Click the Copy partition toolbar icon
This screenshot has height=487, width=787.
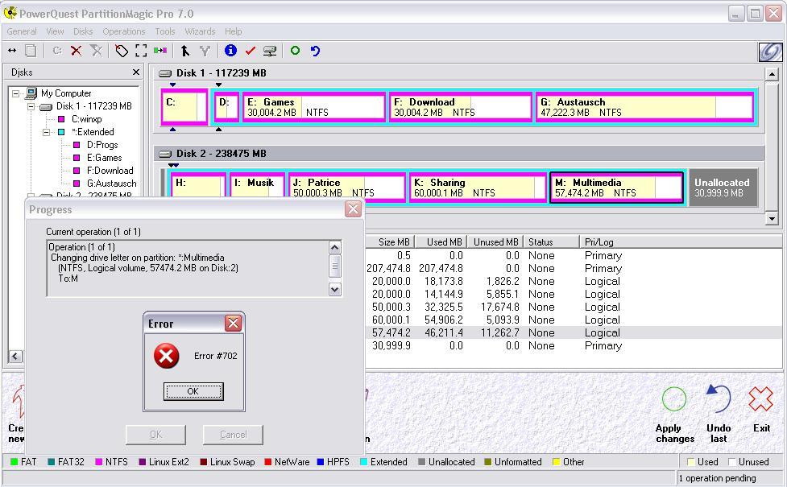[x=31, y=51]
